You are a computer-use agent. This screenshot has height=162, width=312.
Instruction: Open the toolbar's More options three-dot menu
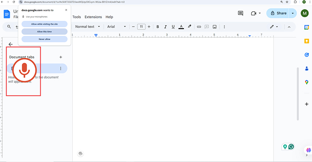224,27
